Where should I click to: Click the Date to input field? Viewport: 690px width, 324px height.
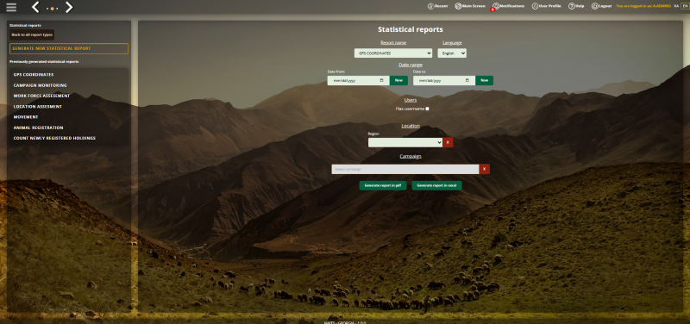click(x=444, y=80)
